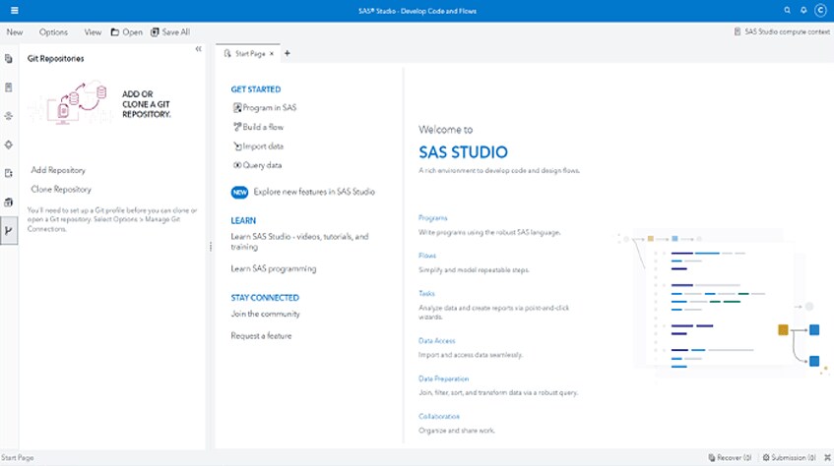Close the Start Page tab
The width and height of the screenshot is (834, 466).
[271, 54]
